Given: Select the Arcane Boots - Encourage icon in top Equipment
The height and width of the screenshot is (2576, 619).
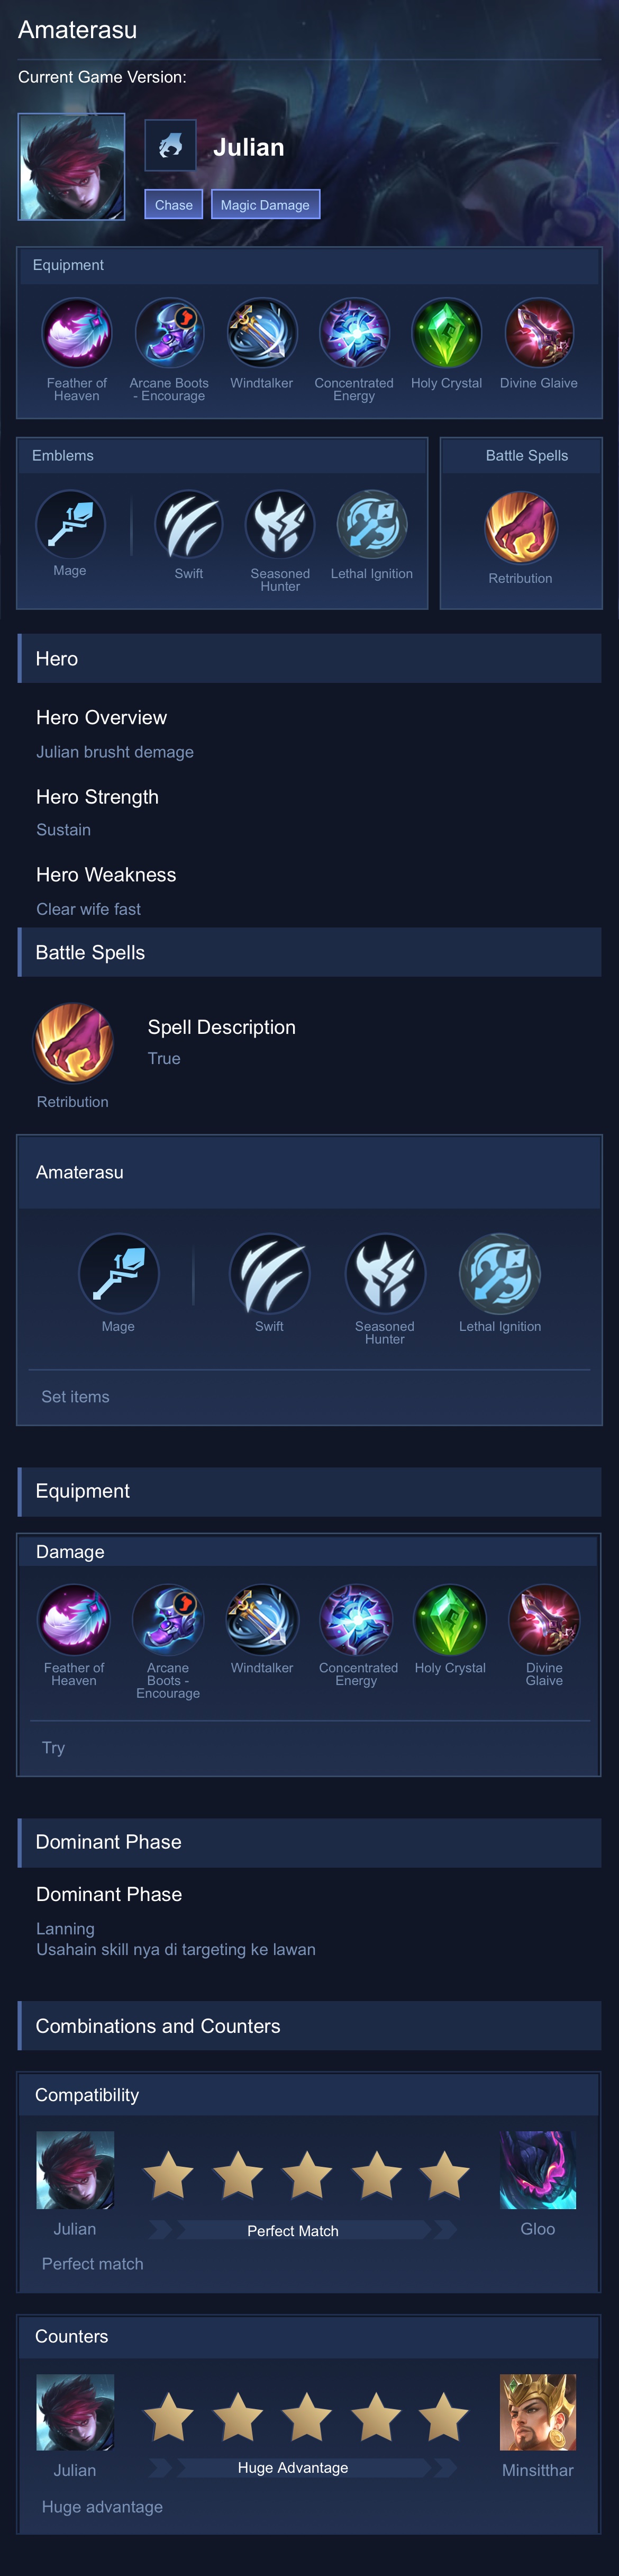Looking at the screenshot, I should [x=169, y=333].
